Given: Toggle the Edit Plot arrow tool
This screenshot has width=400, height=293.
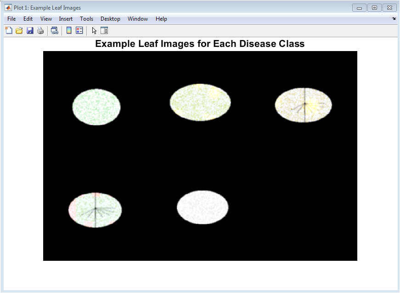Looking at the screenshot, I should coord(94,31).
